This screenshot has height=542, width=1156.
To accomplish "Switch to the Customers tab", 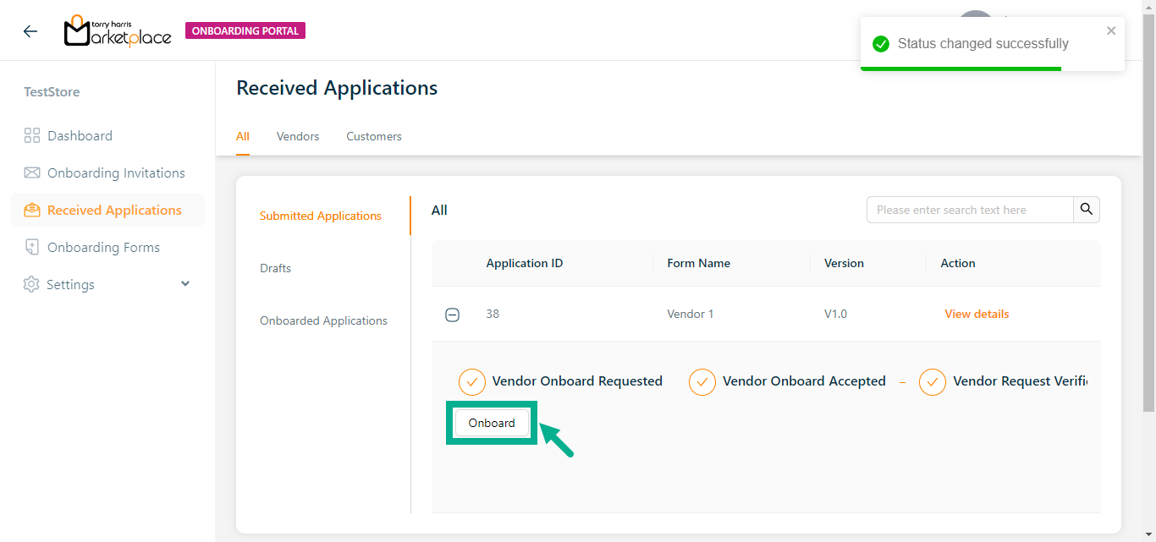I will pos(374,136).
